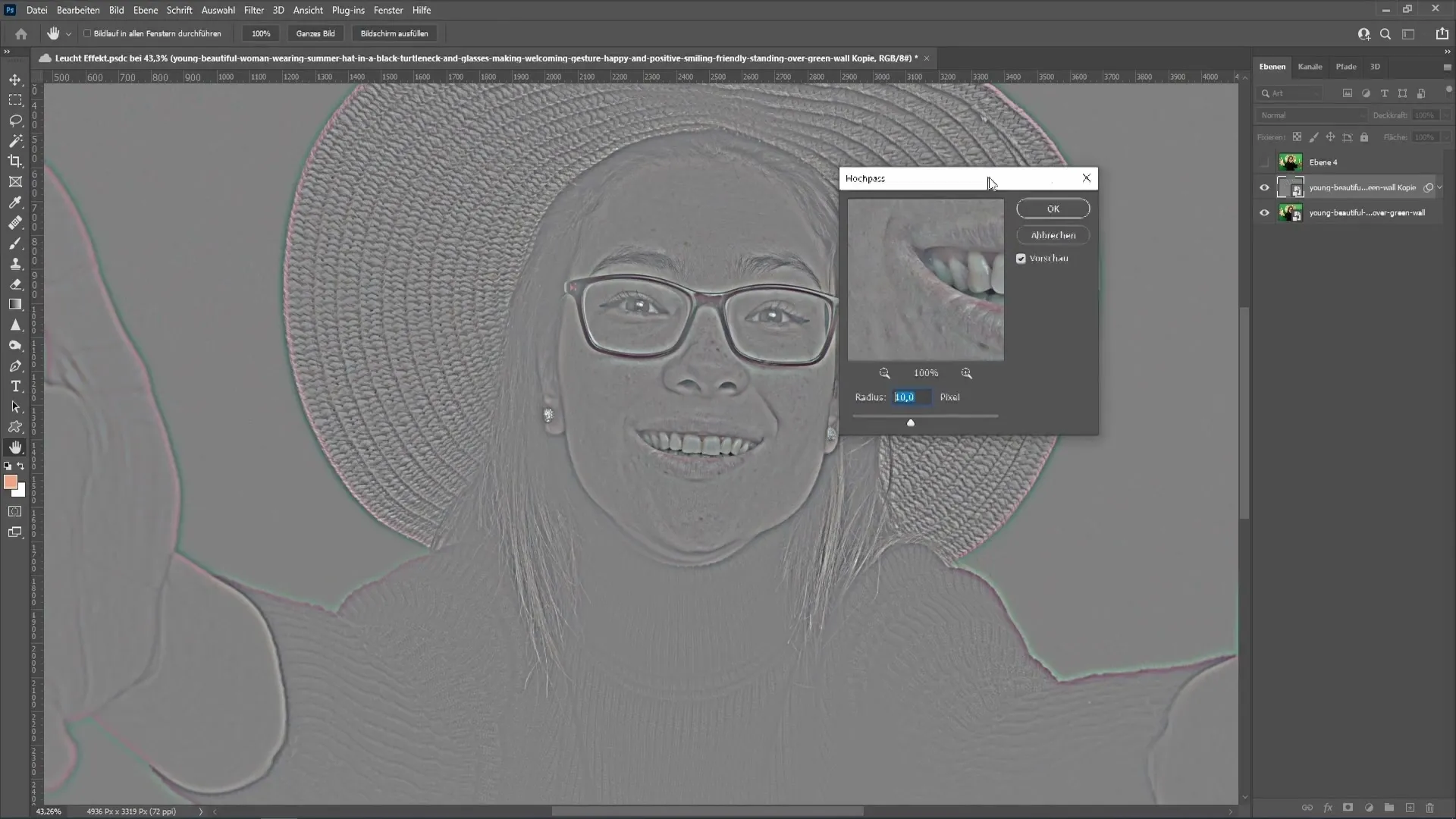Switch to the Kanäle tab
Screen dimensions: 1456x819
1310,67
